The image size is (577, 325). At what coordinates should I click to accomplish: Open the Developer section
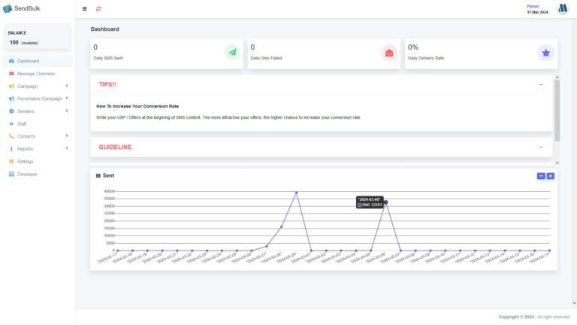pyautogui.click(x=27, y=174)
